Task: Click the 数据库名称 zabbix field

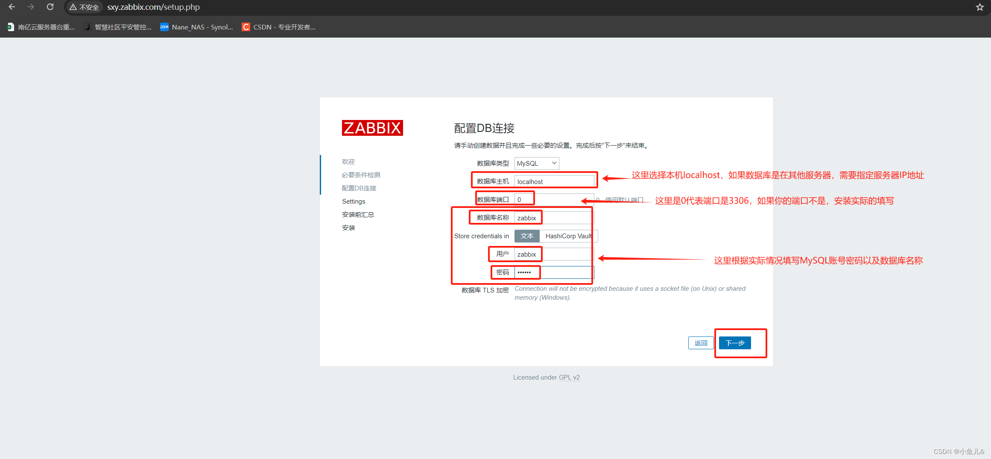Action: [x=554, y=218]
